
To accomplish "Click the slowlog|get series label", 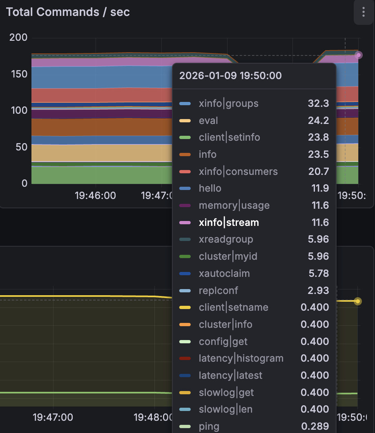I will [226, 393].
